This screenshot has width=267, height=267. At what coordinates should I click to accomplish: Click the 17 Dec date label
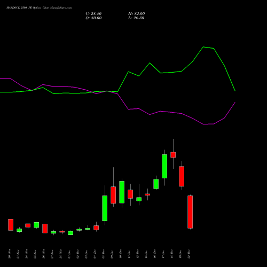tap(163, 254)
